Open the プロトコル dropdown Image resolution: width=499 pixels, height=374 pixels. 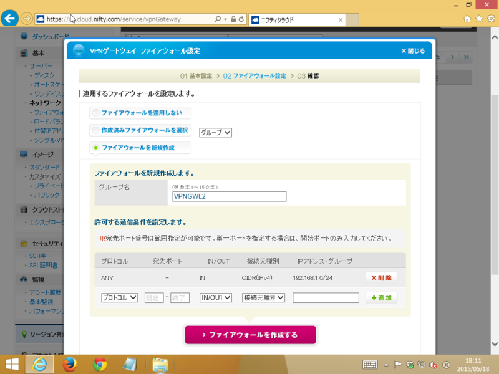coord(119,298)
